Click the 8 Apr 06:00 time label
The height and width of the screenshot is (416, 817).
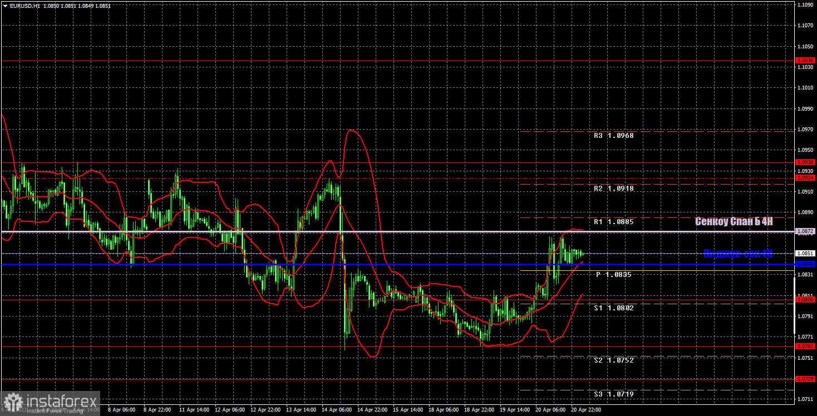pos(121,409)
